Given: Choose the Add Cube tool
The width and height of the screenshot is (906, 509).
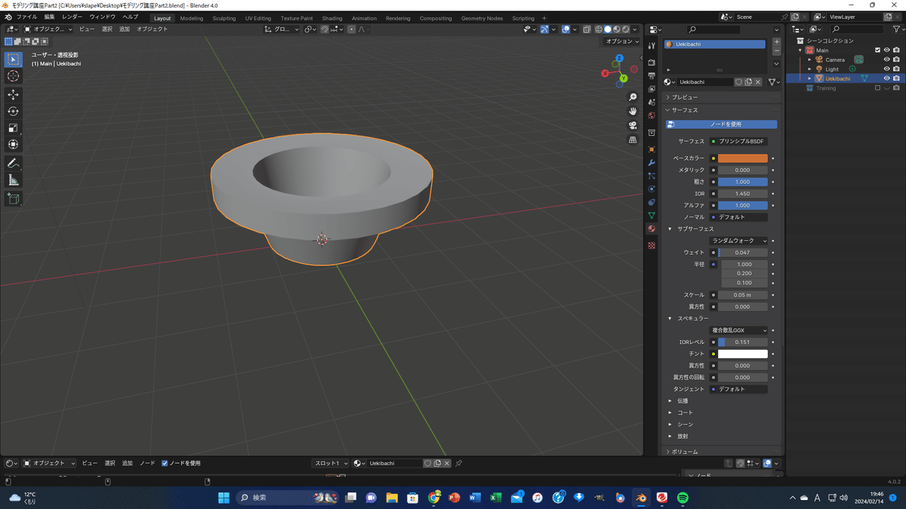Looking at the screenshot, I should pyautogui.click(x=14, y=198).
